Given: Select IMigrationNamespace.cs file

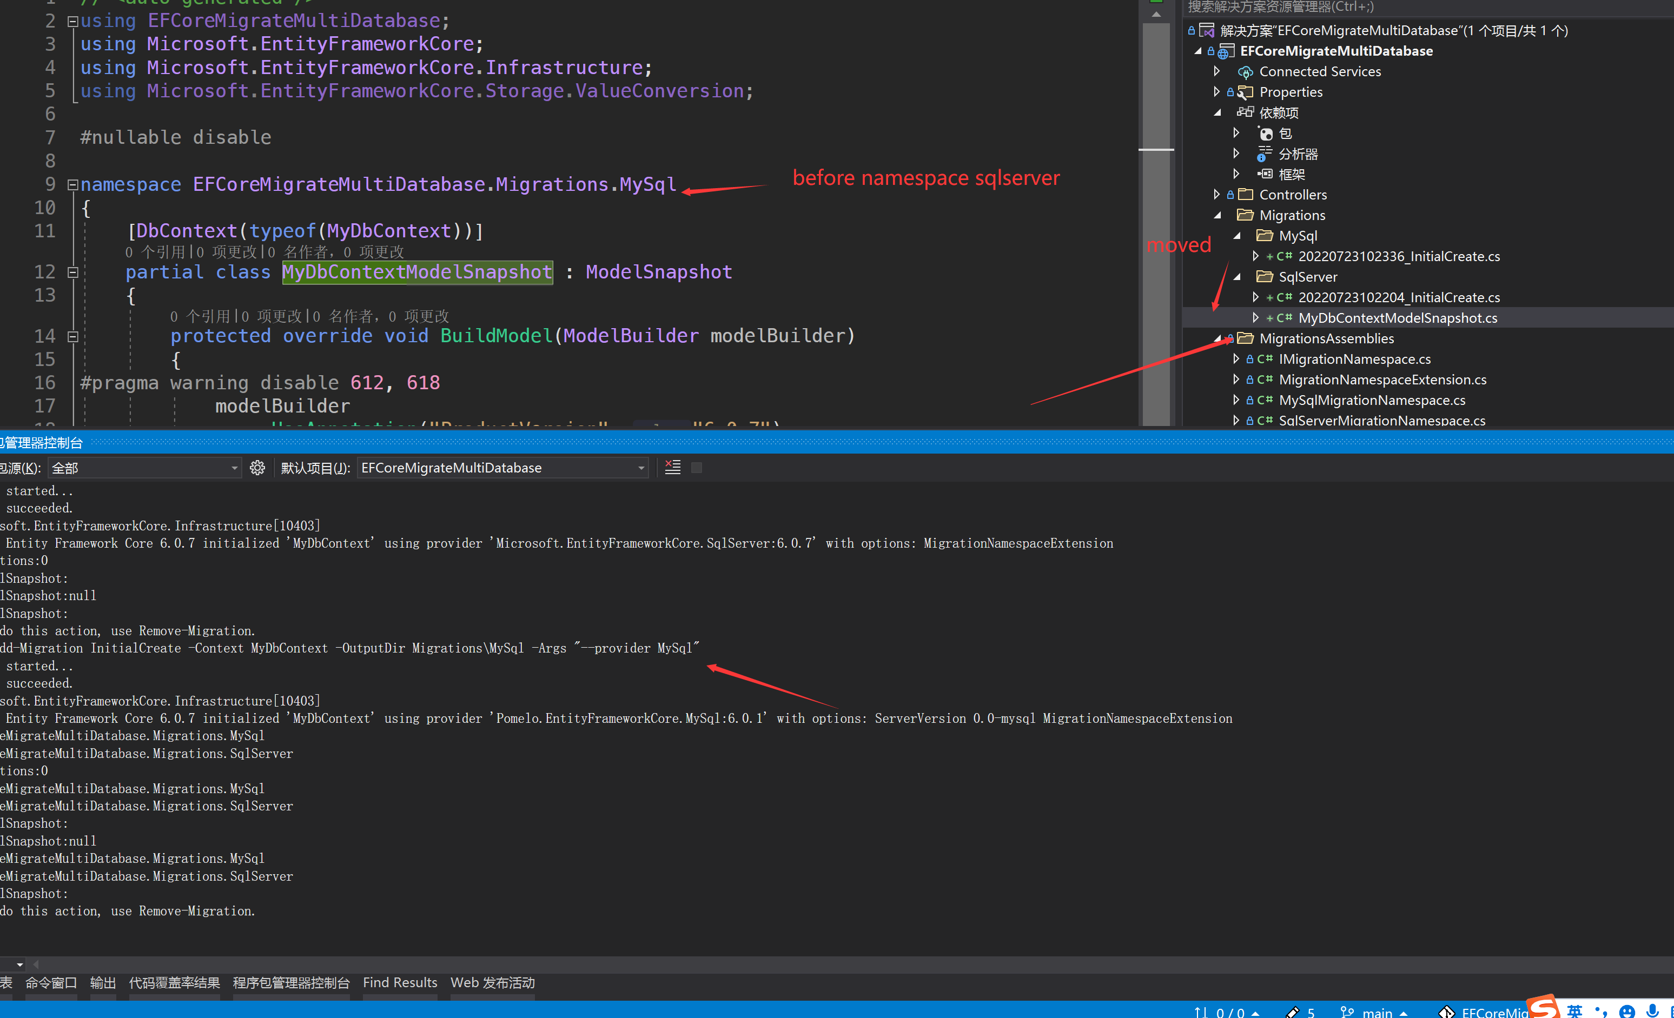Looking at the screenshot, I should point(1355,360).
